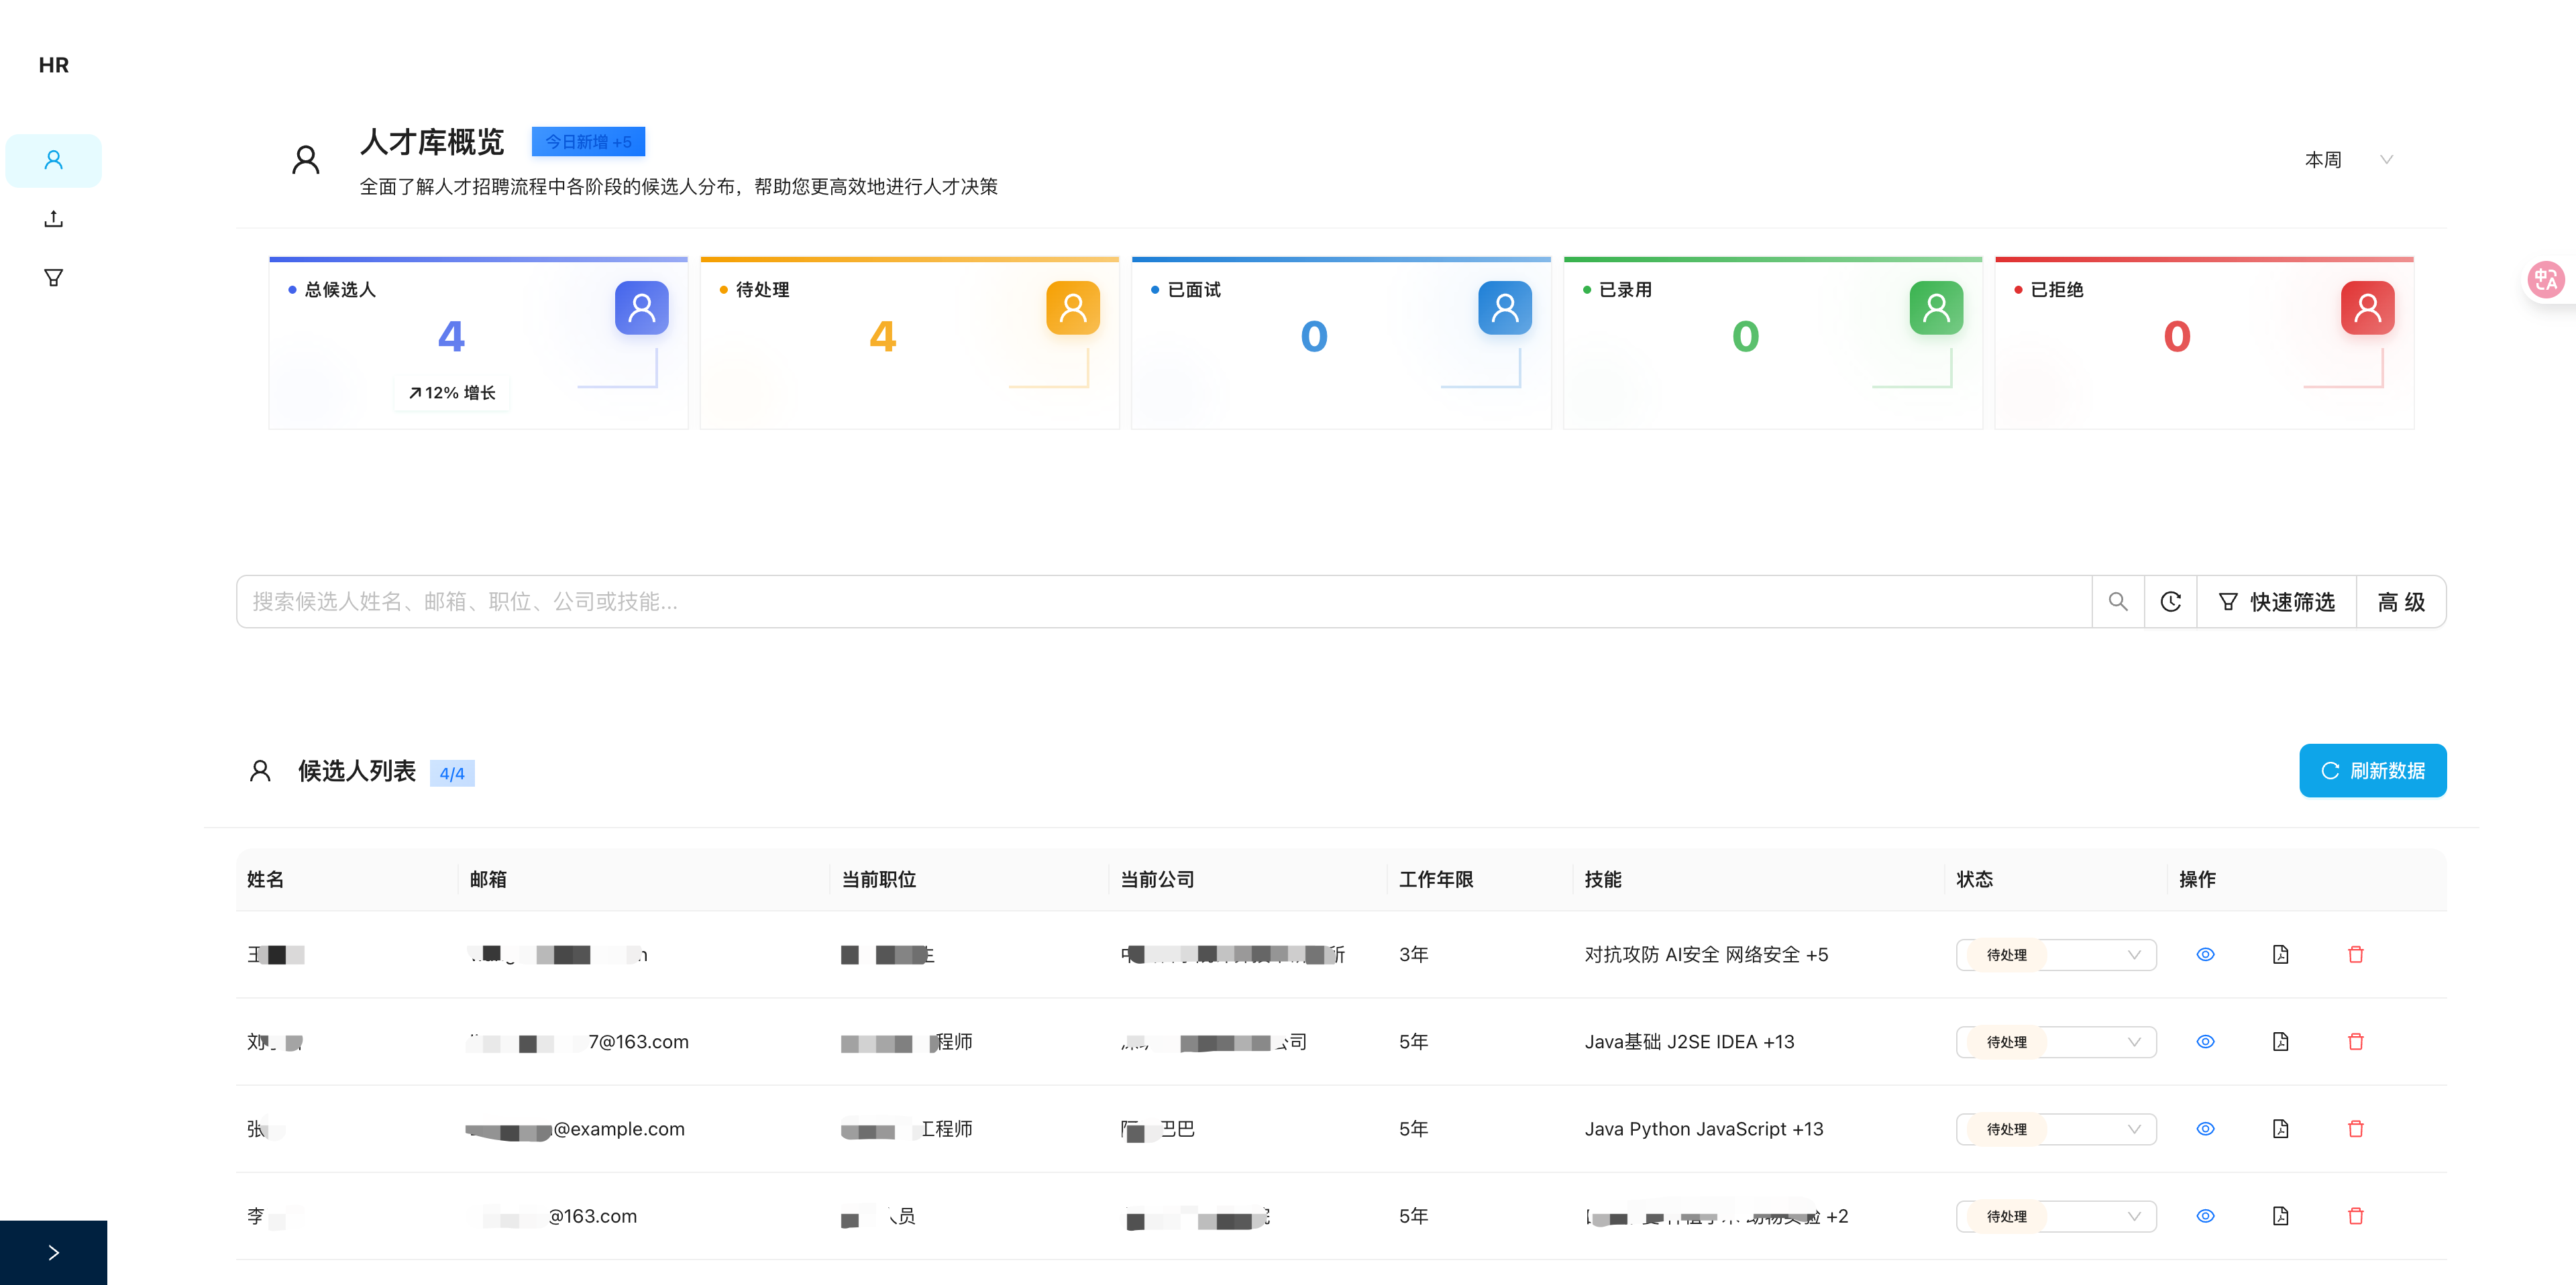The width and height of the screenshot is (2576, 1285).
Task: Click the 人才库概览 heading
Action: pyautogui.click(x=432, y=142)
